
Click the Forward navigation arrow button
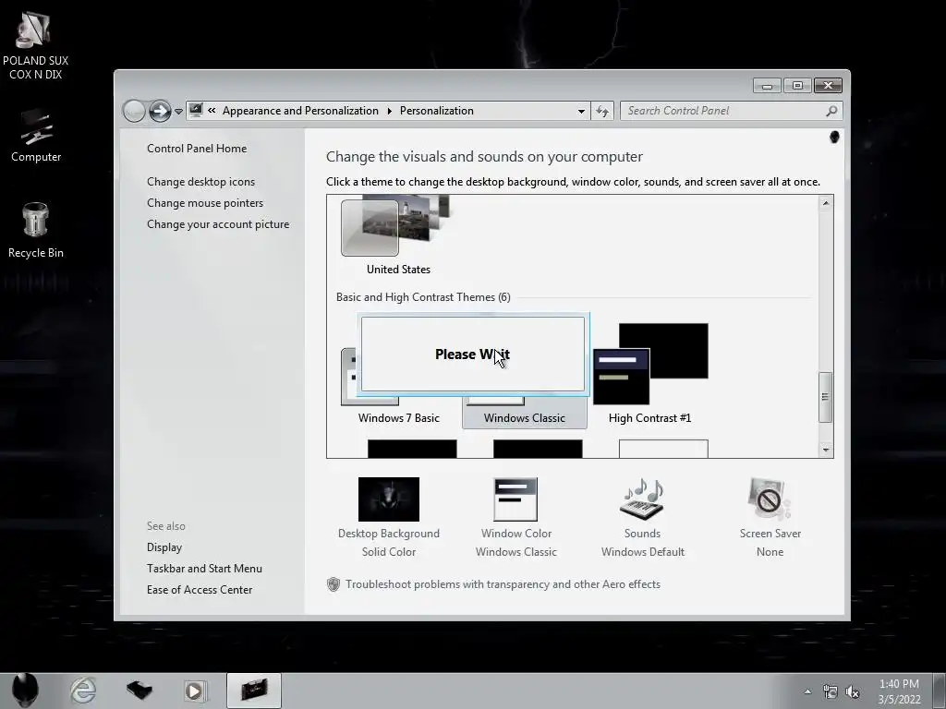click(x=160, y=111)
